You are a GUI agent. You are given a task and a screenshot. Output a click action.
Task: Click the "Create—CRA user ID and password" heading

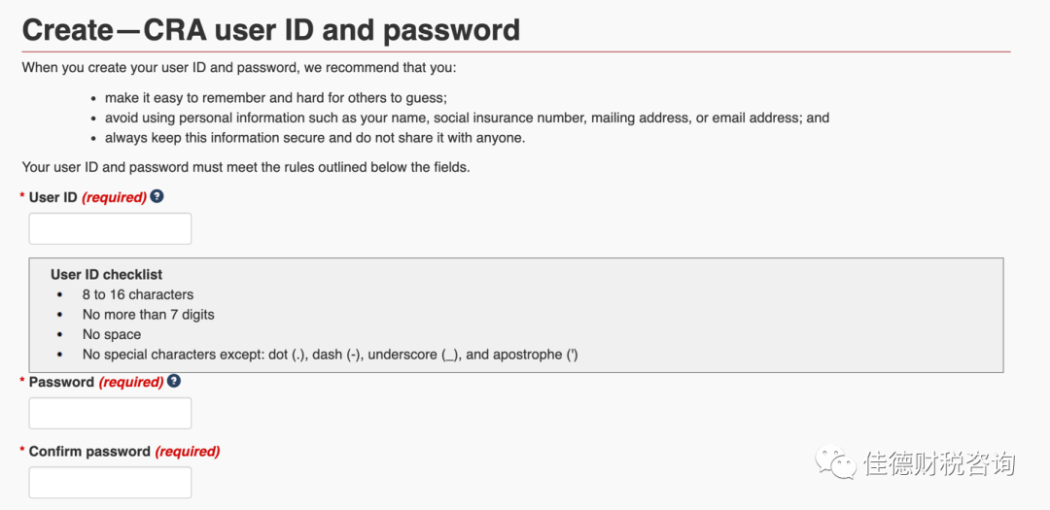pyautogui.click(x=271, y=30)
